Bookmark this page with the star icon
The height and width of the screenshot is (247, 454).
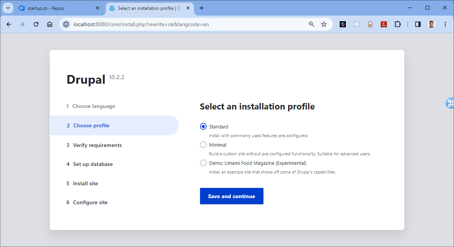(324, 24)
